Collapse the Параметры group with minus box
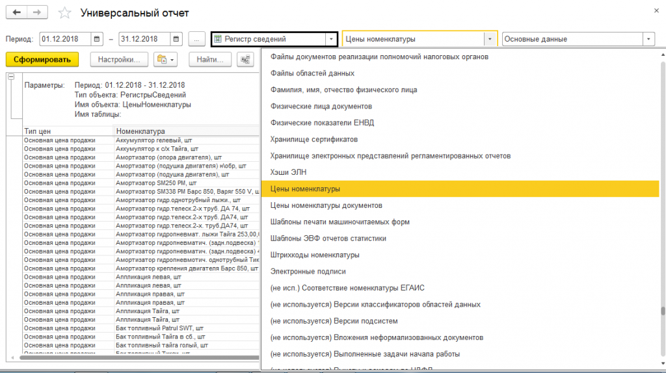Image resolution: width=666 pixels, height=373 pixels. 10,77
